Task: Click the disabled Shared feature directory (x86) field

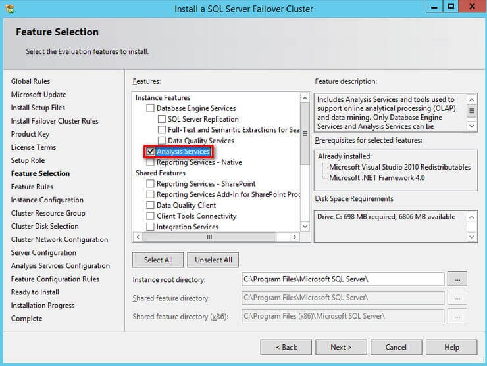Action: coord(343,316)
